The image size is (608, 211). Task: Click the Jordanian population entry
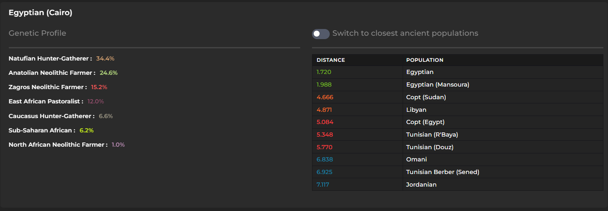tap(421, 185)
